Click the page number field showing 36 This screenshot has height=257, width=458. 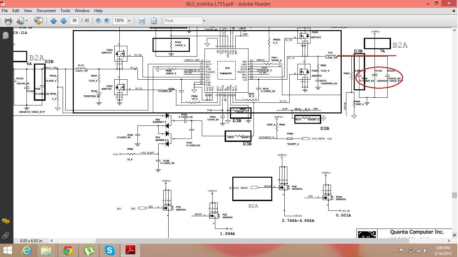(74, 20)
